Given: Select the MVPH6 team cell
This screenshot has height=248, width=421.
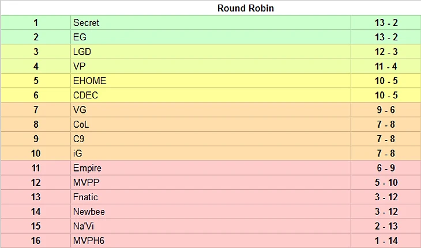Looking at the screenshot, I should (x=88, y=241).
